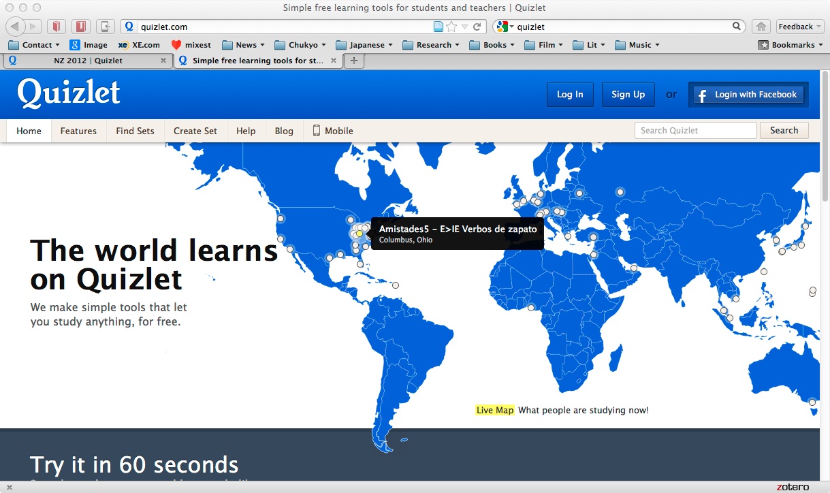Expand the Music bookmarks folder
830x493 pixels.
tap(637, 45)
